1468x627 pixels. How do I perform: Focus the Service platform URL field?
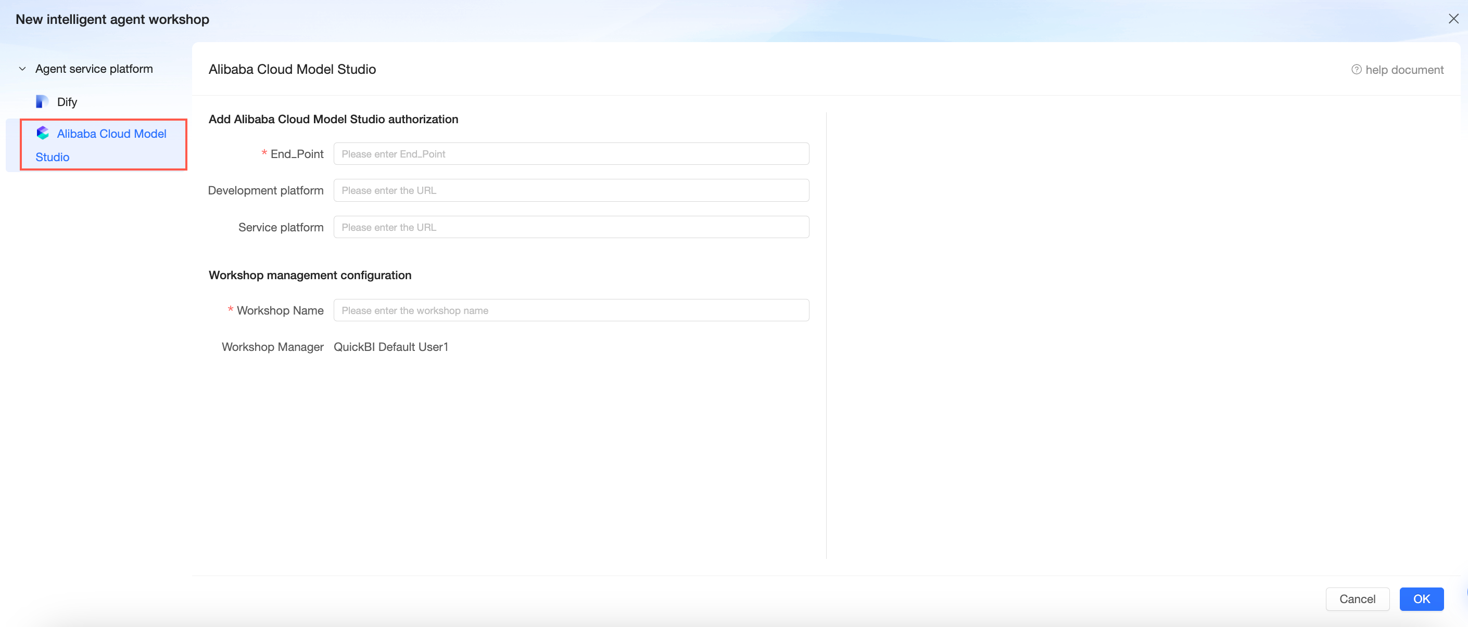(571, 227)
